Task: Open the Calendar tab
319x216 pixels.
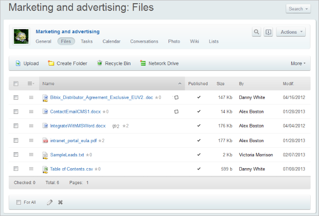Action: [x=111, y=41]
